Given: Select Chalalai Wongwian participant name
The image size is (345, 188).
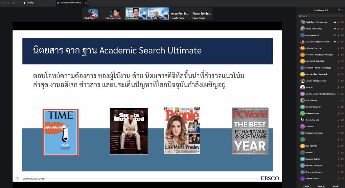Looking at the screenshot, I should coord(313,107).
